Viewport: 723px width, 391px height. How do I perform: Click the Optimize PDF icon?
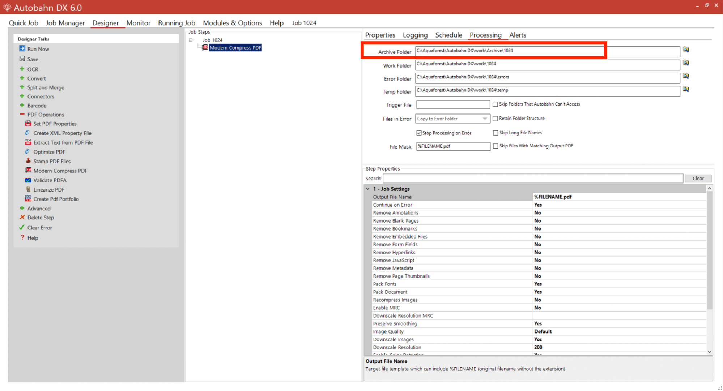tap(27, 152)
